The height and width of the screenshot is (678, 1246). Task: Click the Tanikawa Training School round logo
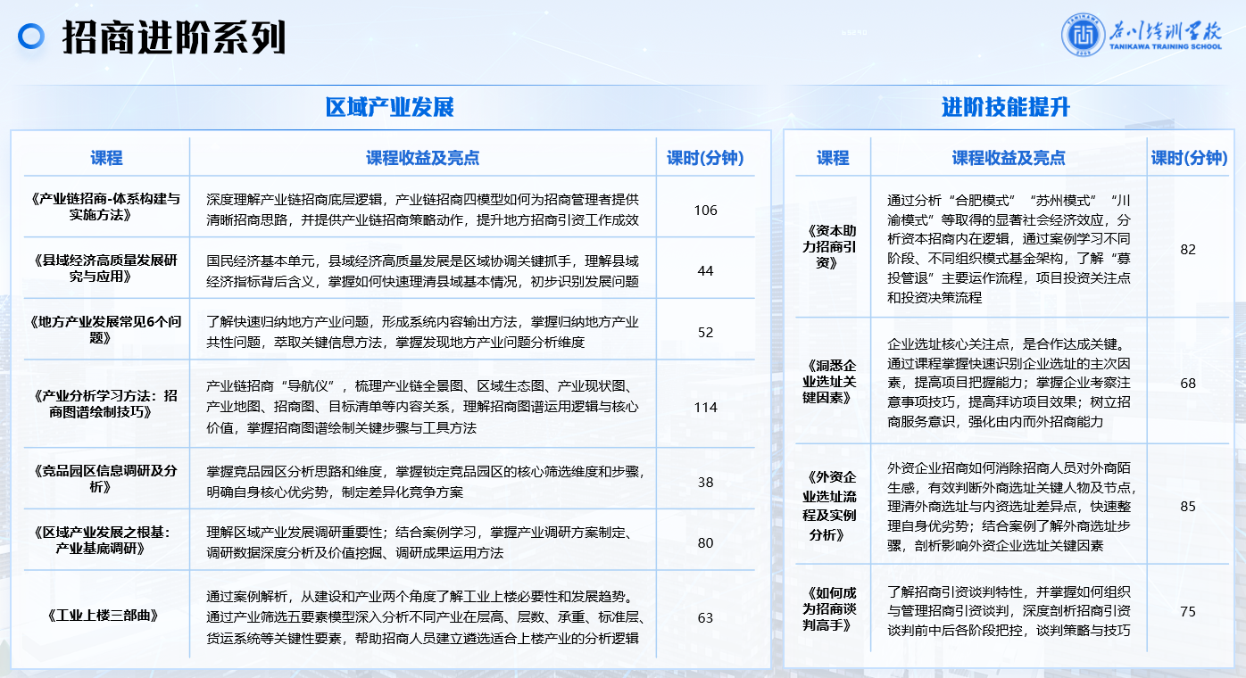(x=1083, y=36)
